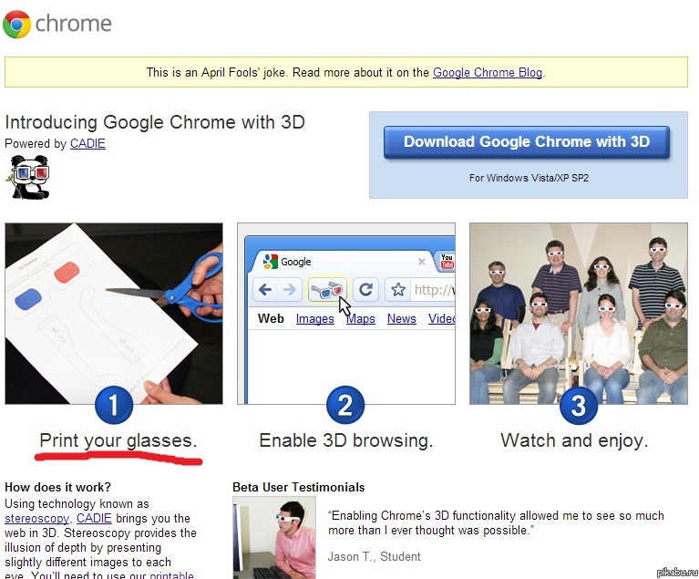Click the blue step 3 number badge

coord(577,405)
